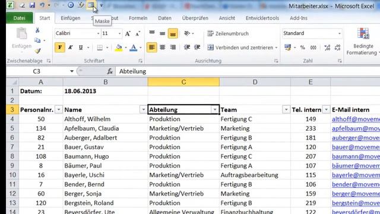Click the Maske form icon in quick access toolbar

pos(91,5)
